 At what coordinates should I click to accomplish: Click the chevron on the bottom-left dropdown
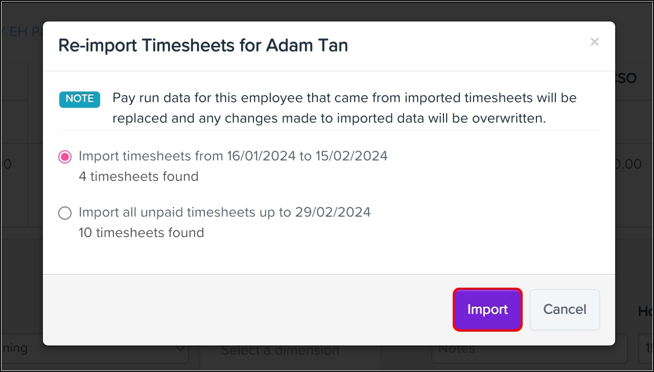[180, 347]
